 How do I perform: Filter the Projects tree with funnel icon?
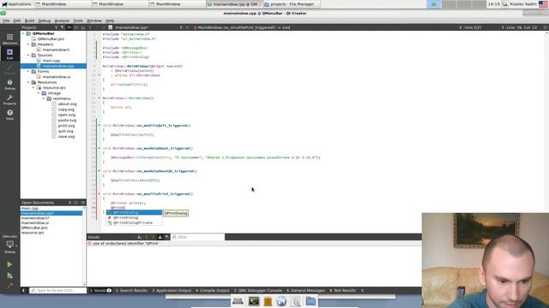[62, 27]
